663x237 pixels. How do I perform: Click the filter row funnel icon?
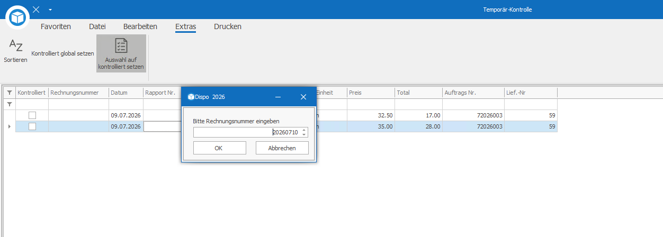tap(10, 104)
